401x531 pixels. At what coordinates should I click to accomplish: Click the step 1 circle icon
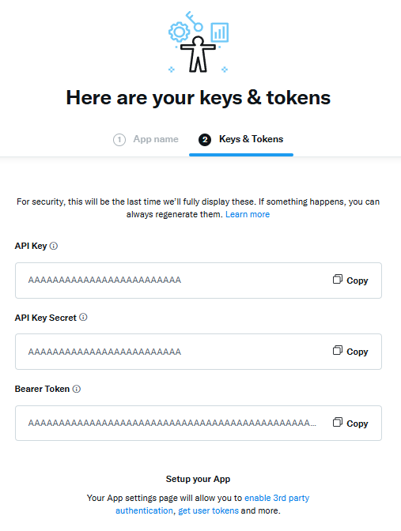(119, 140)
